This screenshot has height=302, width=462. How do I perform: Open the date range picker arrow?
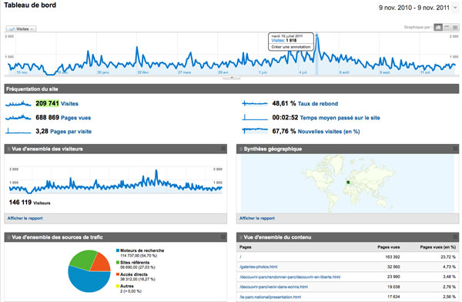[x=455, y=8]
